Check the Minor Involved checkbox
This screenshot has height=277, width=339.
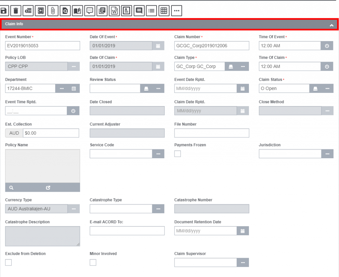[x=93, y=262]
